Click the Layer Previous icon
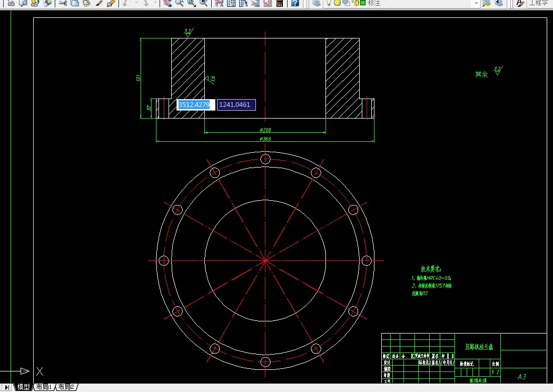This screenshot has height=392, width=553. 499,3
